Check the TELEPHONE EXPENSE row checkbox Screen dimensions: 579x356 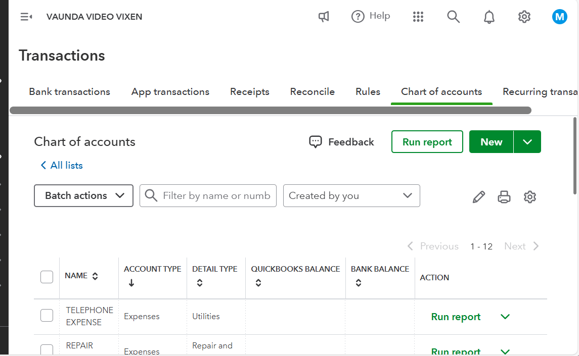click(x=47, y=316)
